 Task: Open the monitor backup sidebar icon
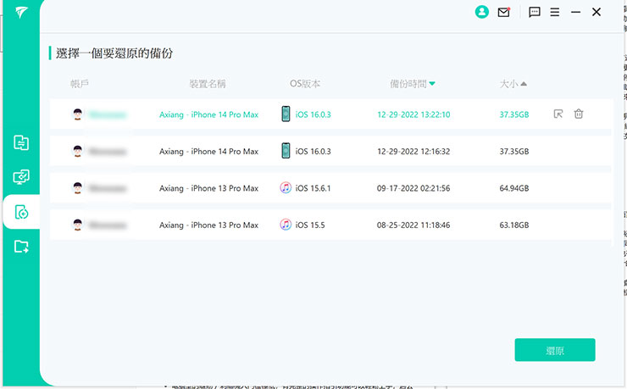click(21, 177)
